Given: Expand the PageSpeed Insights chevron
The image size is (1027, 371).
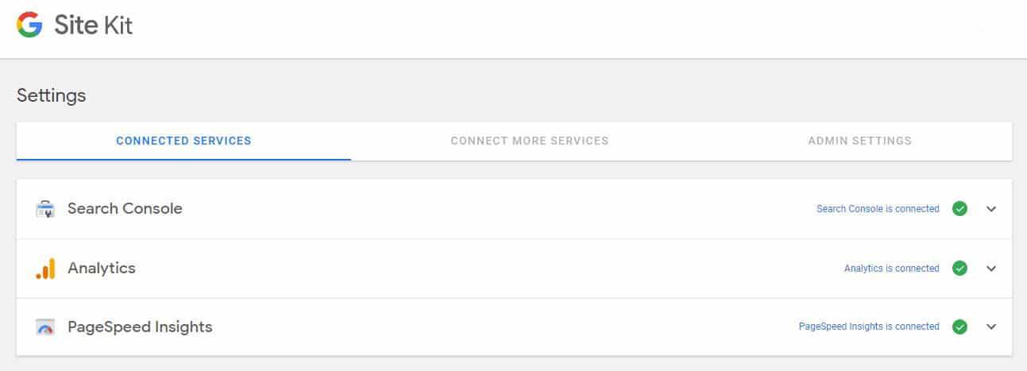Looking at the screenshot, I should (x=990, y=327).
